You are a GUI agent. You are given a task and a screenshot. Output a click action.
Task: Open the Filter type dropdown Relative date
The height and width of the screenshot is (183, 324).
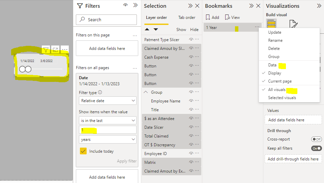coord(108,100)
